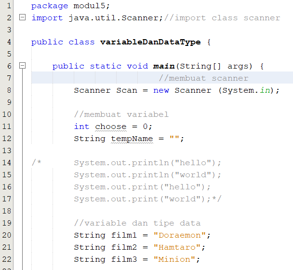293x270 pixels.
Task: Click the 'class' keyword on line 4
Action: pos(81,42)
